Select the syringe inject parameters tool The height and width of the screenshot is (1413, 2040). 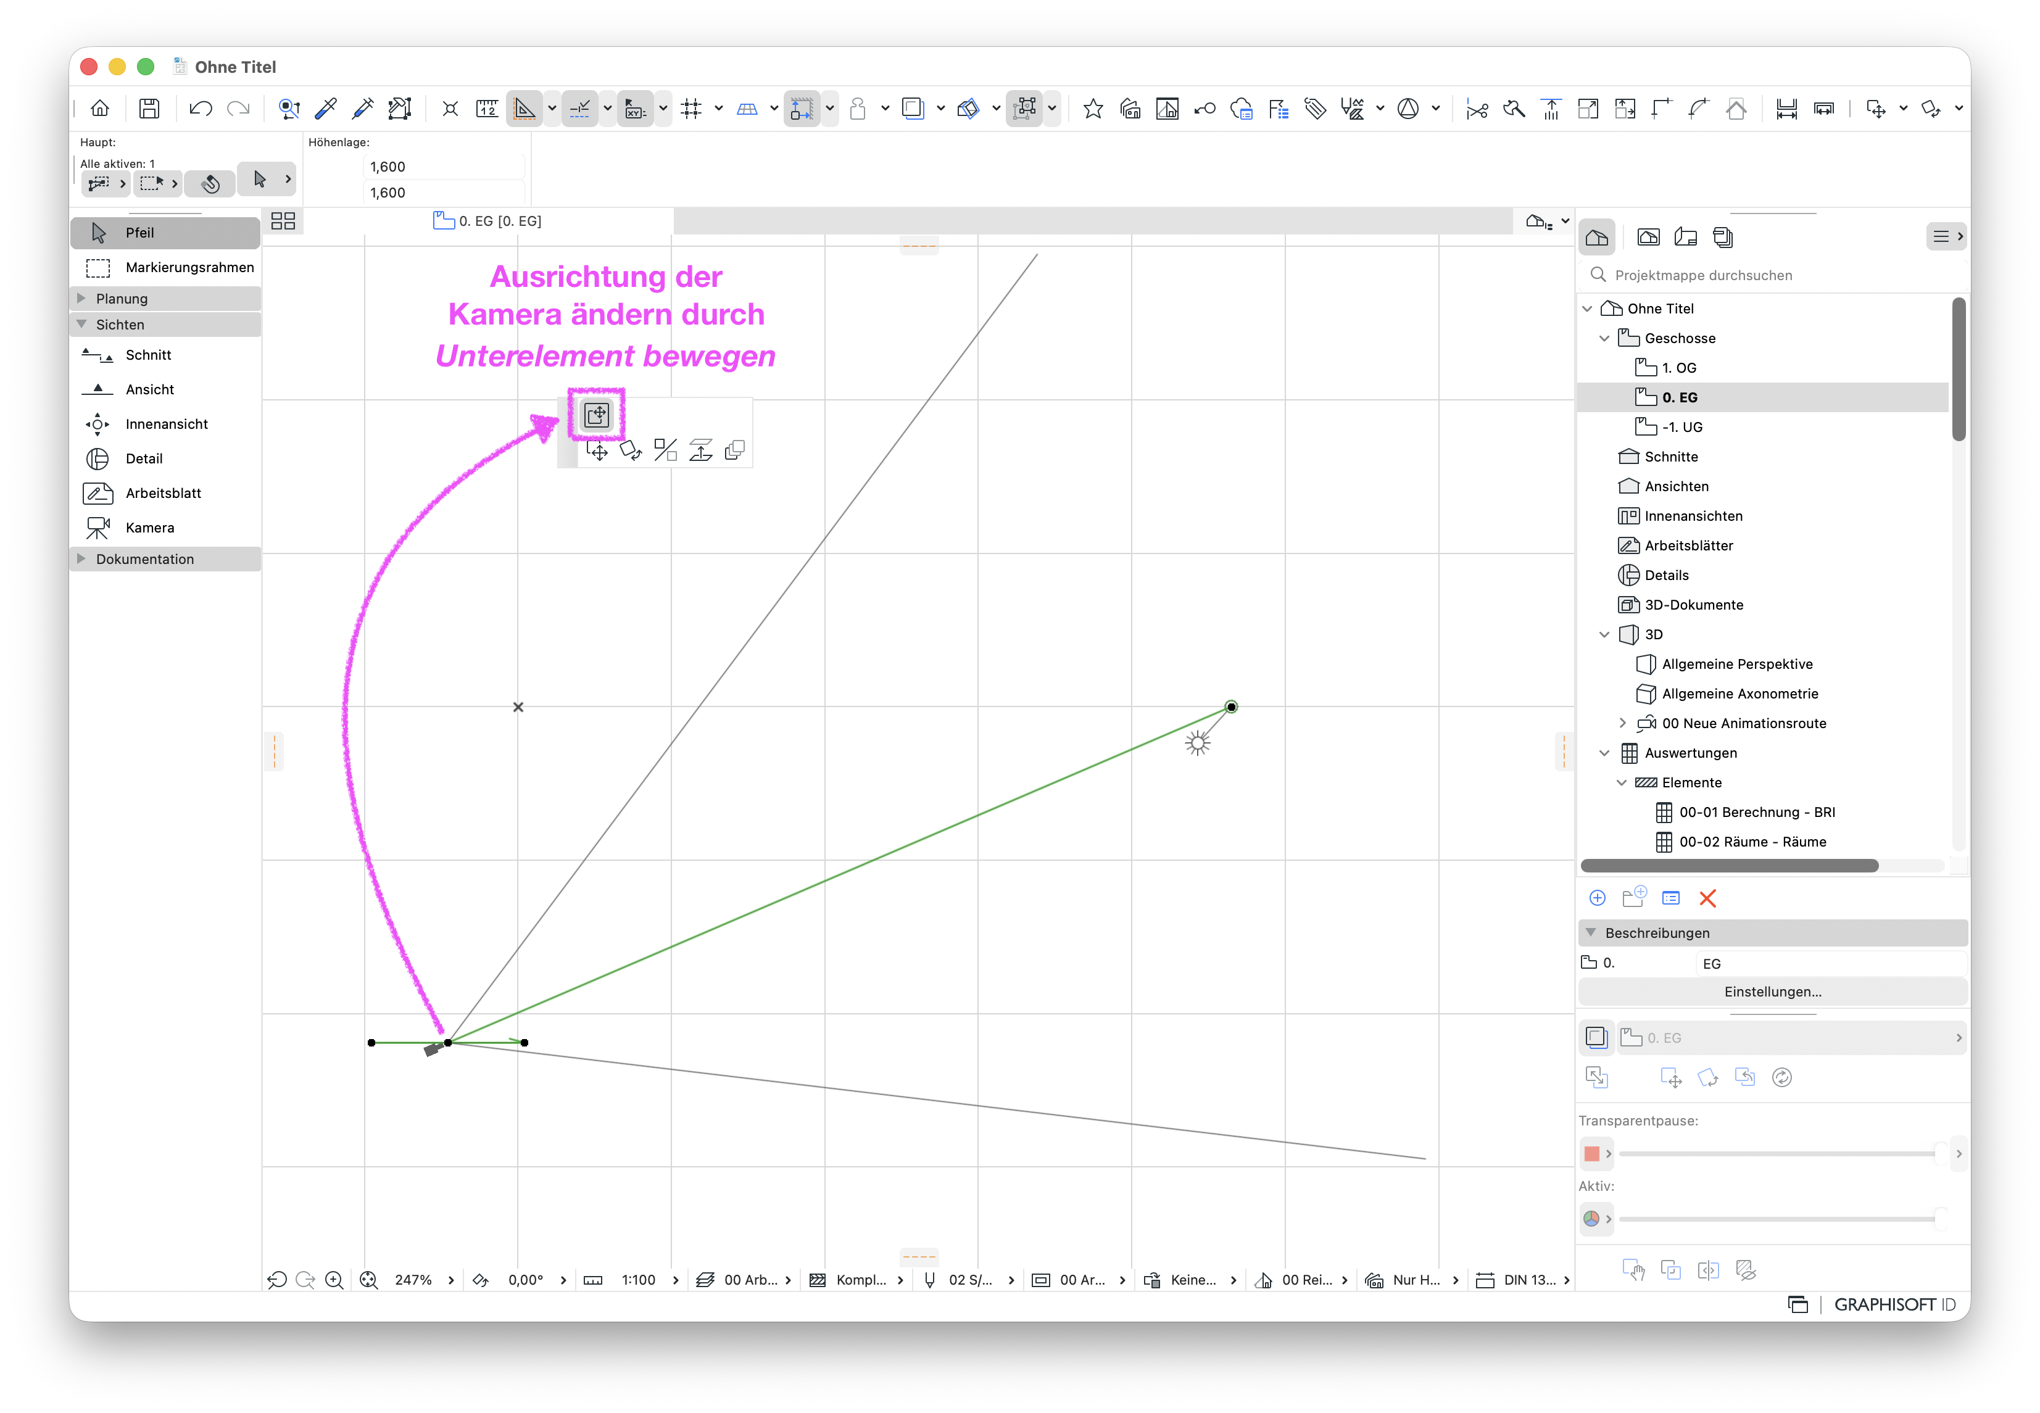pyautogui.click(x=363, y=109)
